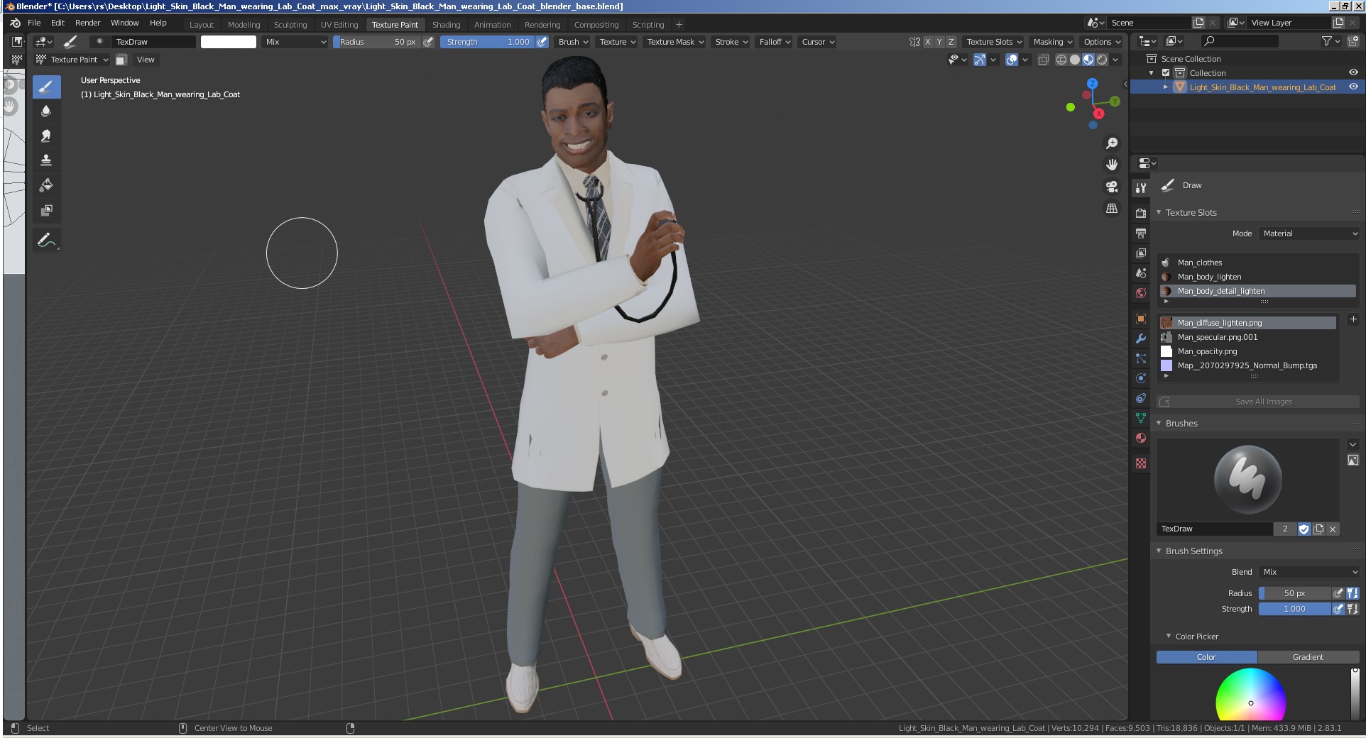The image size is (1366, 738).
Task: Select Man_specular.png.001 texture
Action: (x=1247, y=337)
